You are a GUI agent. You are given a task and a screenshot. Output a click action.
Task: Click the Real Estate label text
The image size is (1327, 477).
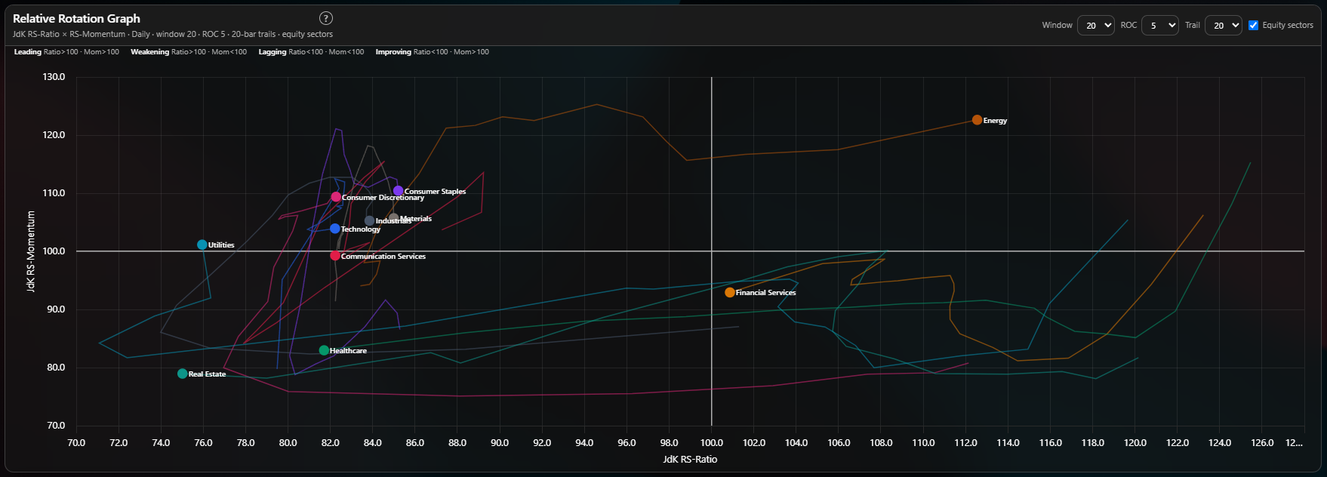tap(207, 374)
